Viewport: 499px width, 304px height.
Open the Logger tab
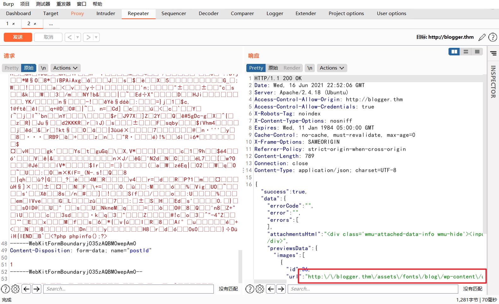(275, 13)
